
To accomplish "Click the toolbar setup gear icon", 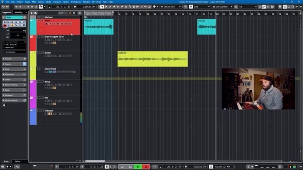I will pos(301,7).
